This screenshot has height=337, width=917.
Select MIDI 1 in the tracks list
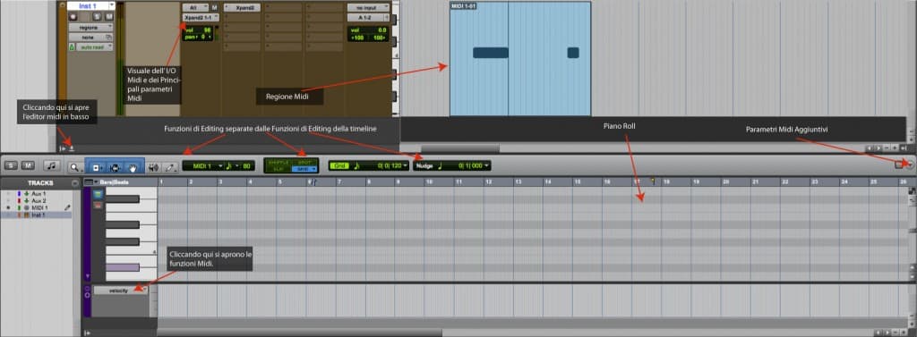click(39, 208)
